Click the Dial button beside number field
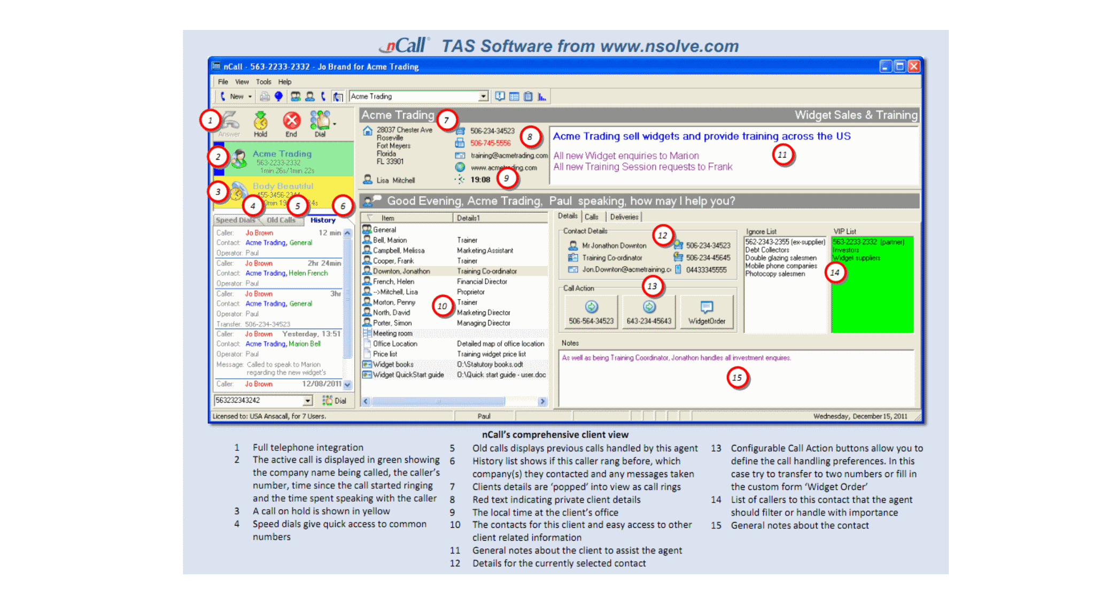Viewport: 1117px width, 609px height. tap(335, 401)
